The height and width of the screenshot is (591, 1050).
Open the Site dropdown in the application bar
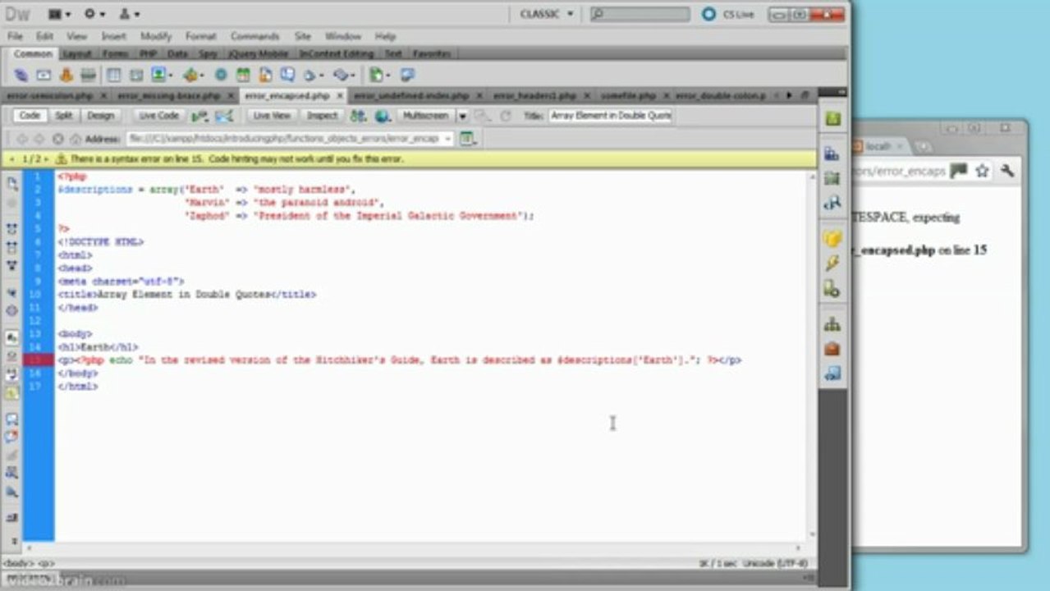tap(130, 14)
